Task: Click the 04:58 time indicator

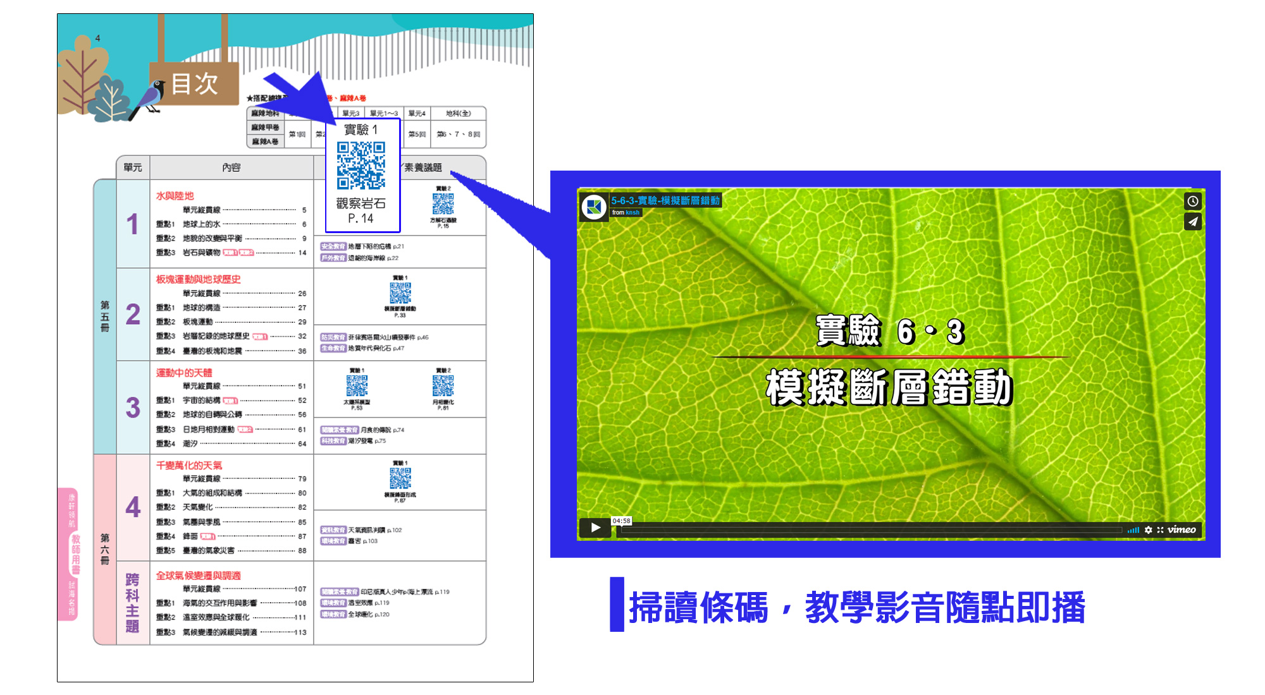Action: pyautogui.click(x=621, y=521)
